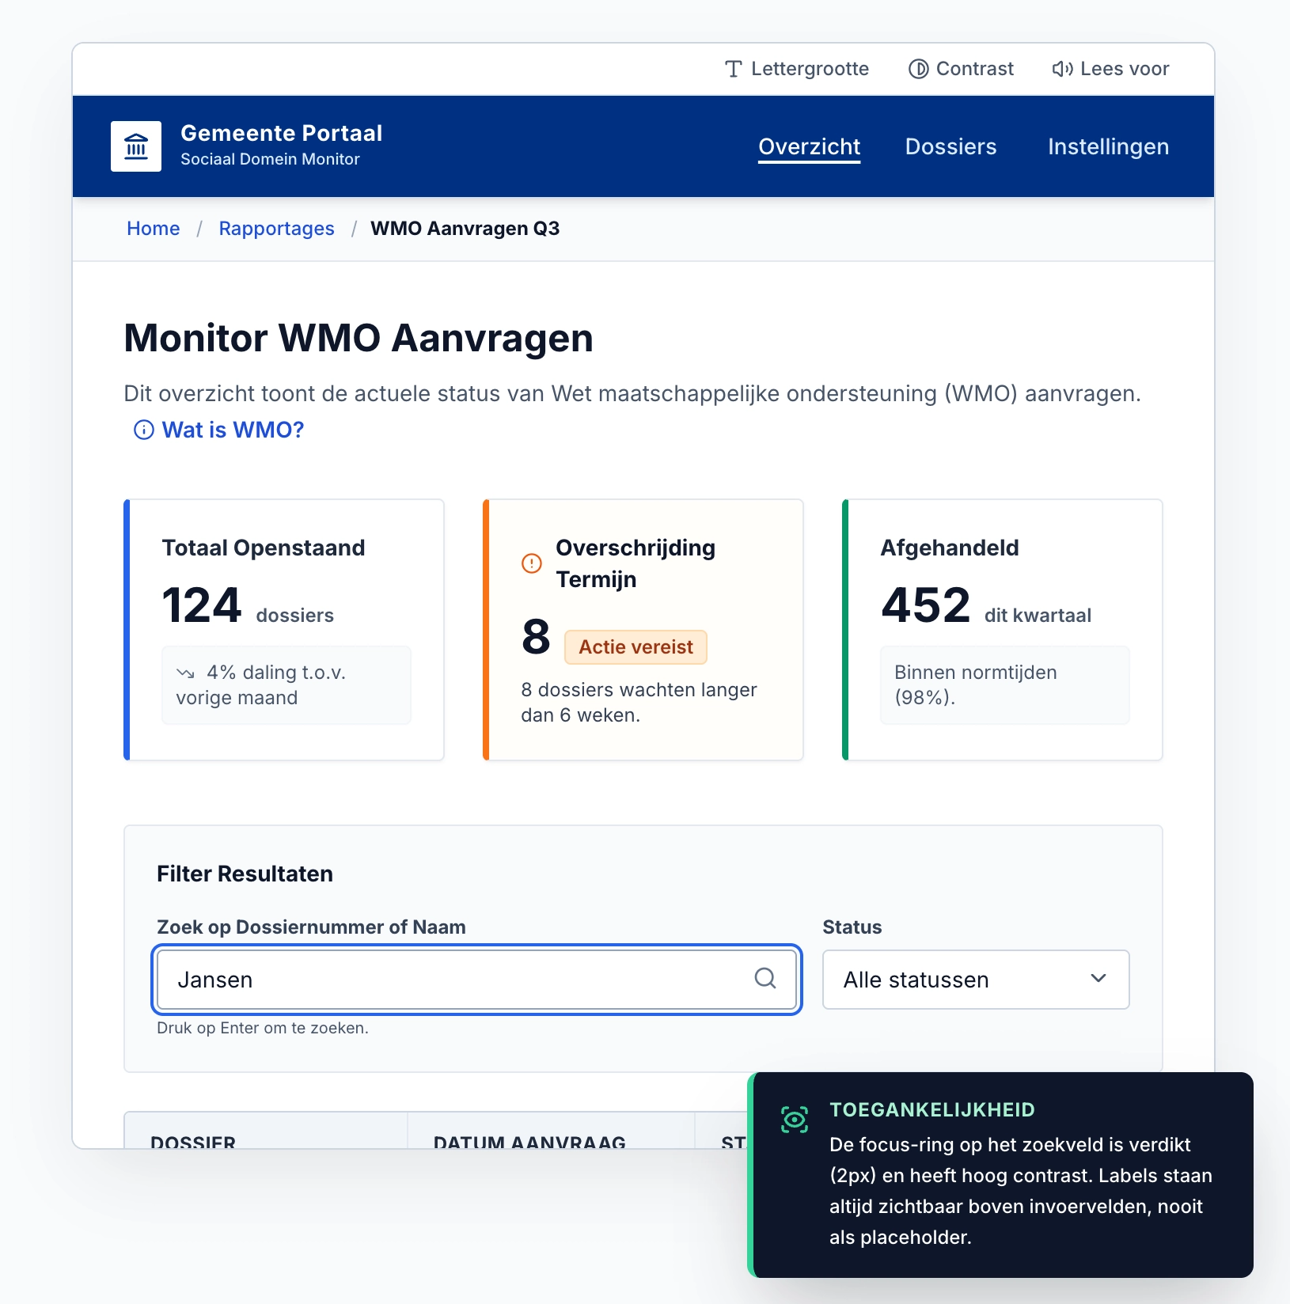Open the Lettergrootte accessibility option
Screen dimensions: 1290x1304
pyautogui.click(x=797, y=69)
